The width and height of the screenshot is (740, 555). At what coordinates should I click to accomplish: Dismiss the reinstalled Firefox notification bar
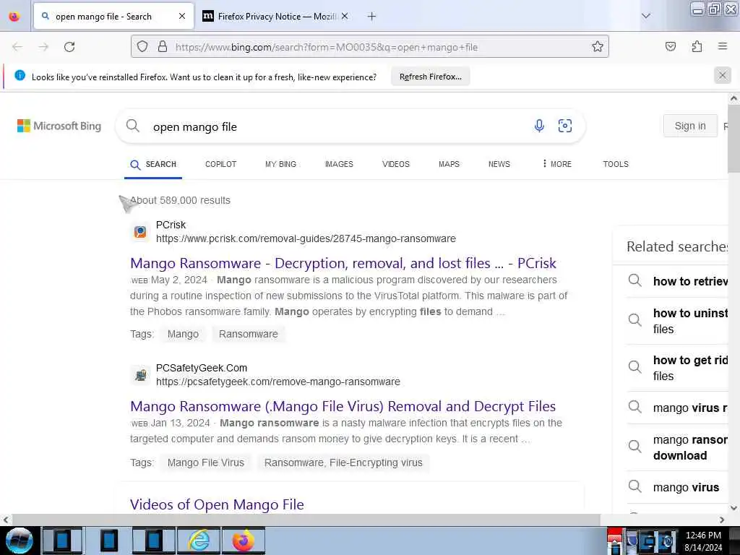(x=723, y=75)
